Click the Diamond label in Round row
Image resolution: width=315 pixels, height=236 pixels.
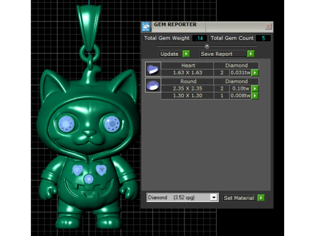click(x=236, y=81)
